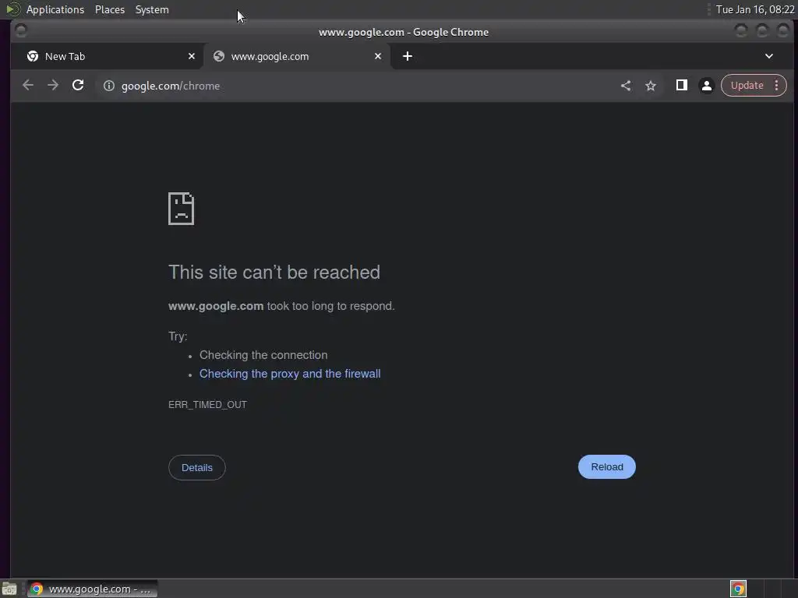
Task: Click the ERR_TIMED_OUT error code text
Action: click(x=207, y=405)
